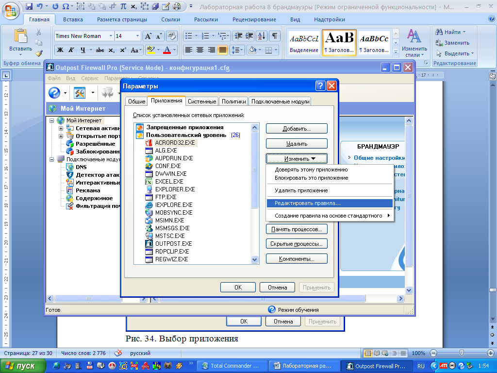Collapse Подключаемые модули tree node
Viewport: 497px width, 373px height.
(x=51, y=159)
